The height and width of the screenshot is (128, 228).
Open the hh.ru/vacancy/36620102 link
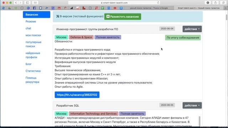click(x=77, y=95)
